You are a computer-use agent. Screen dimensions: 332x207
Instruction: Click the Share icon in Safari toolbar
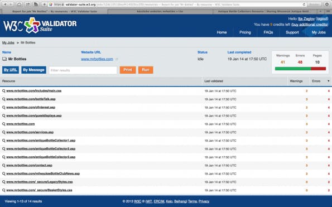pyautogui.click(x=27, y=4)
